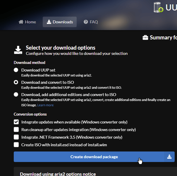Uncheck Integrate updates when available
Image resolution: width=177 pixels, height=176 pixels.
pyautogui.click(x=16, y=122)
